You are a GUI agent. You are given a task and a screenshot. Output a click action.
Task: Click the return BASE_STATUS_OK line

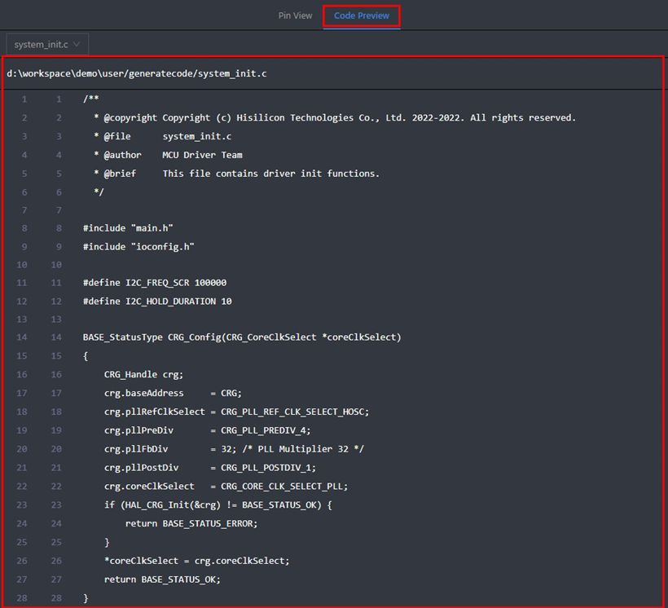(x=162, y=579)
